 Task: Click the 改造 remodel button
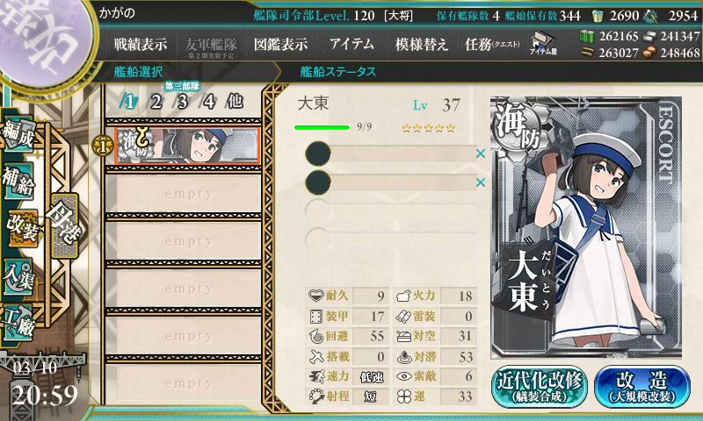[642, 387]
